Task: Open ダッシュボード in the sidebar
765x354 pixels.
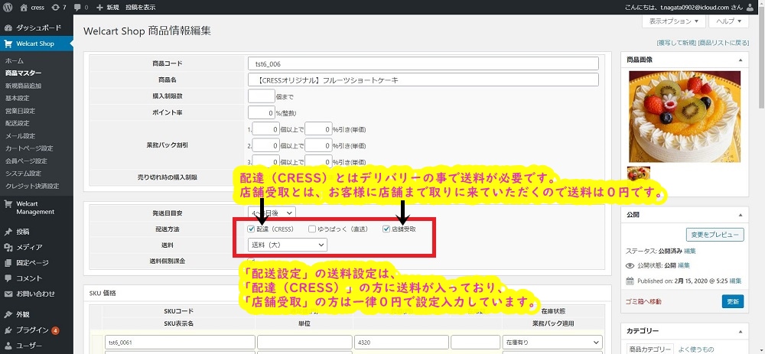Action: (37, 28)
